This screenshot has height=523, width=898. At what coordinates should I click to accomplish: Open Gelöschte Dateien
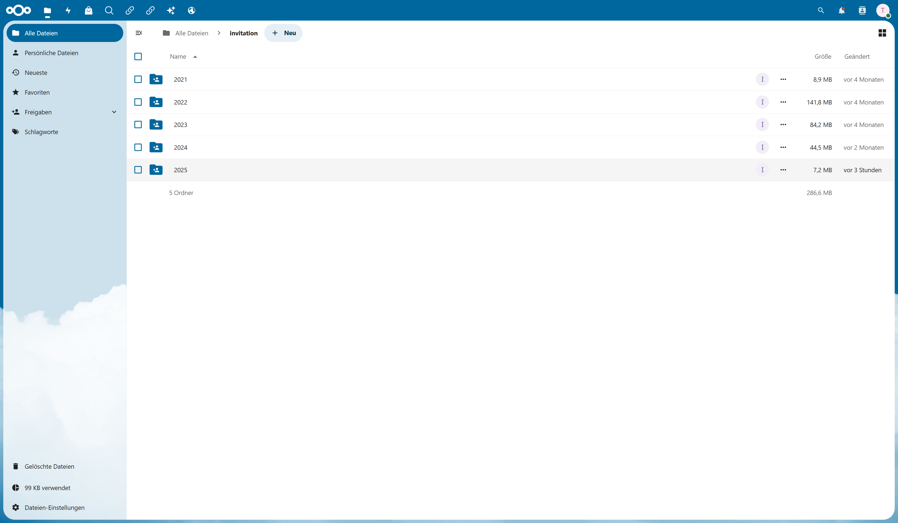point(65,466)
